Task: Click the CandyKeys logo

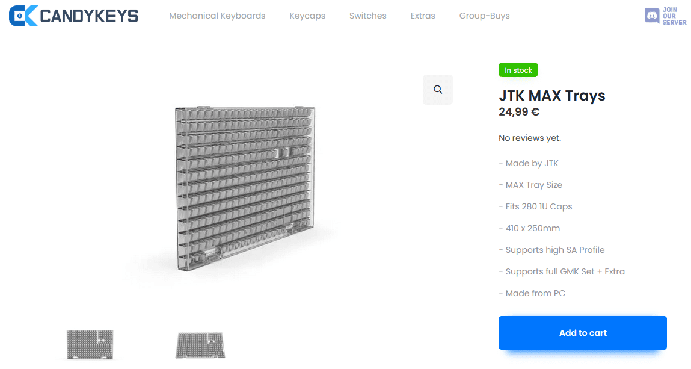Action: pyautogui.click(x=73, y=16)
